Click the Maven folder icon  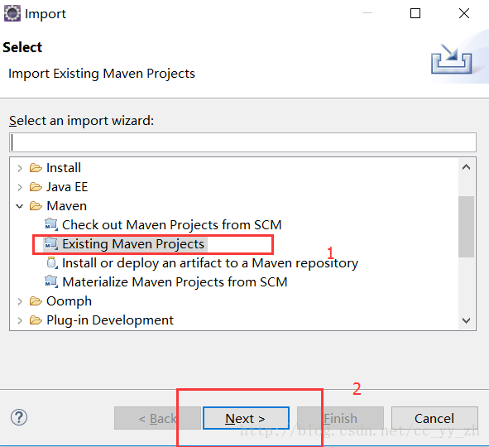(x=36, y=206)
